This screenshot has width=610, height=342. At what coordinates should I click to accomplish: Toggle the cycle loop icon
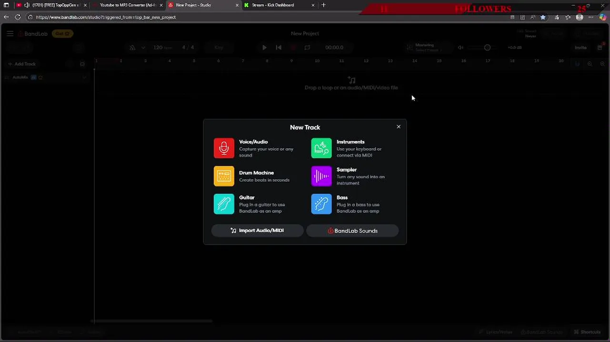pos(307,47)
